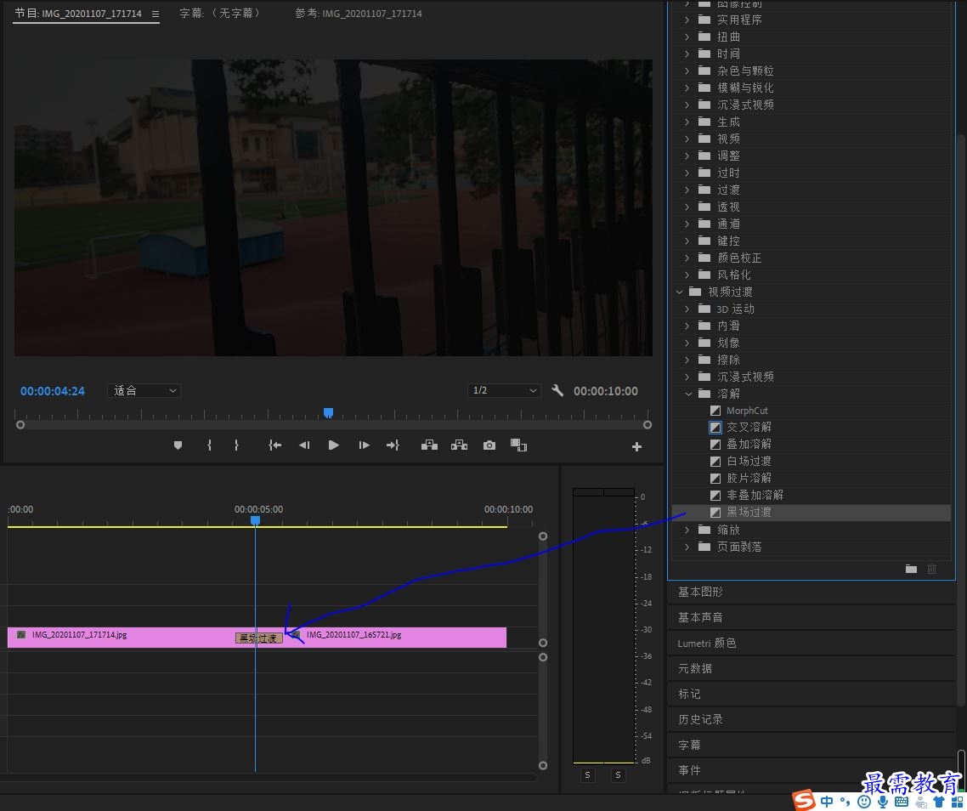967x811 pixels.
Task: Click the timeline playhead at 00:00:05:00
Action: tap(255, 521)
